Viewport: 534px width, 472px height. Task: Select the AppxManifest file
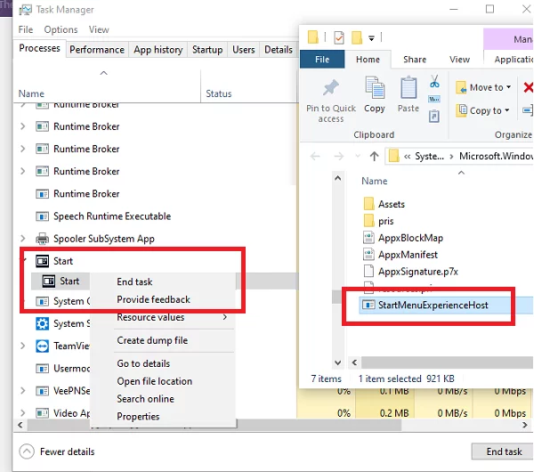point(408,255)
